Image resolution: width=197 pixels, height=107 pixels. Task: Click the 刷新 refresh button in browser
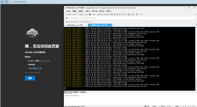click(30, 78)
